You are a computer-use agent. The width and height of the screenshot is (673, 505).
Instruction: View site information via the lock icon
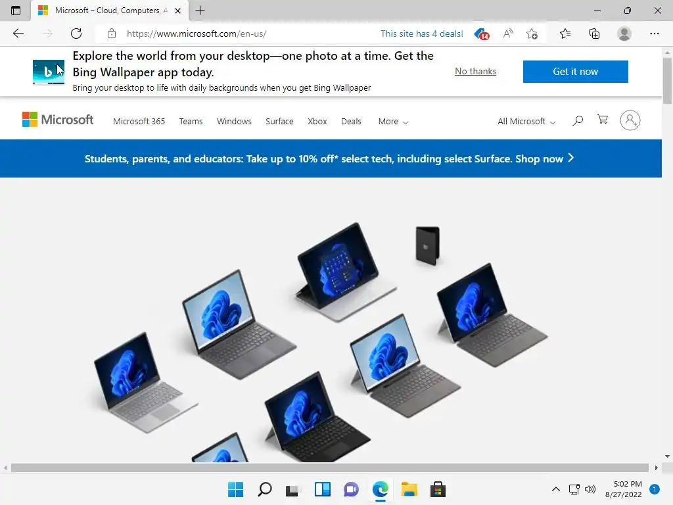click(112, 34)
